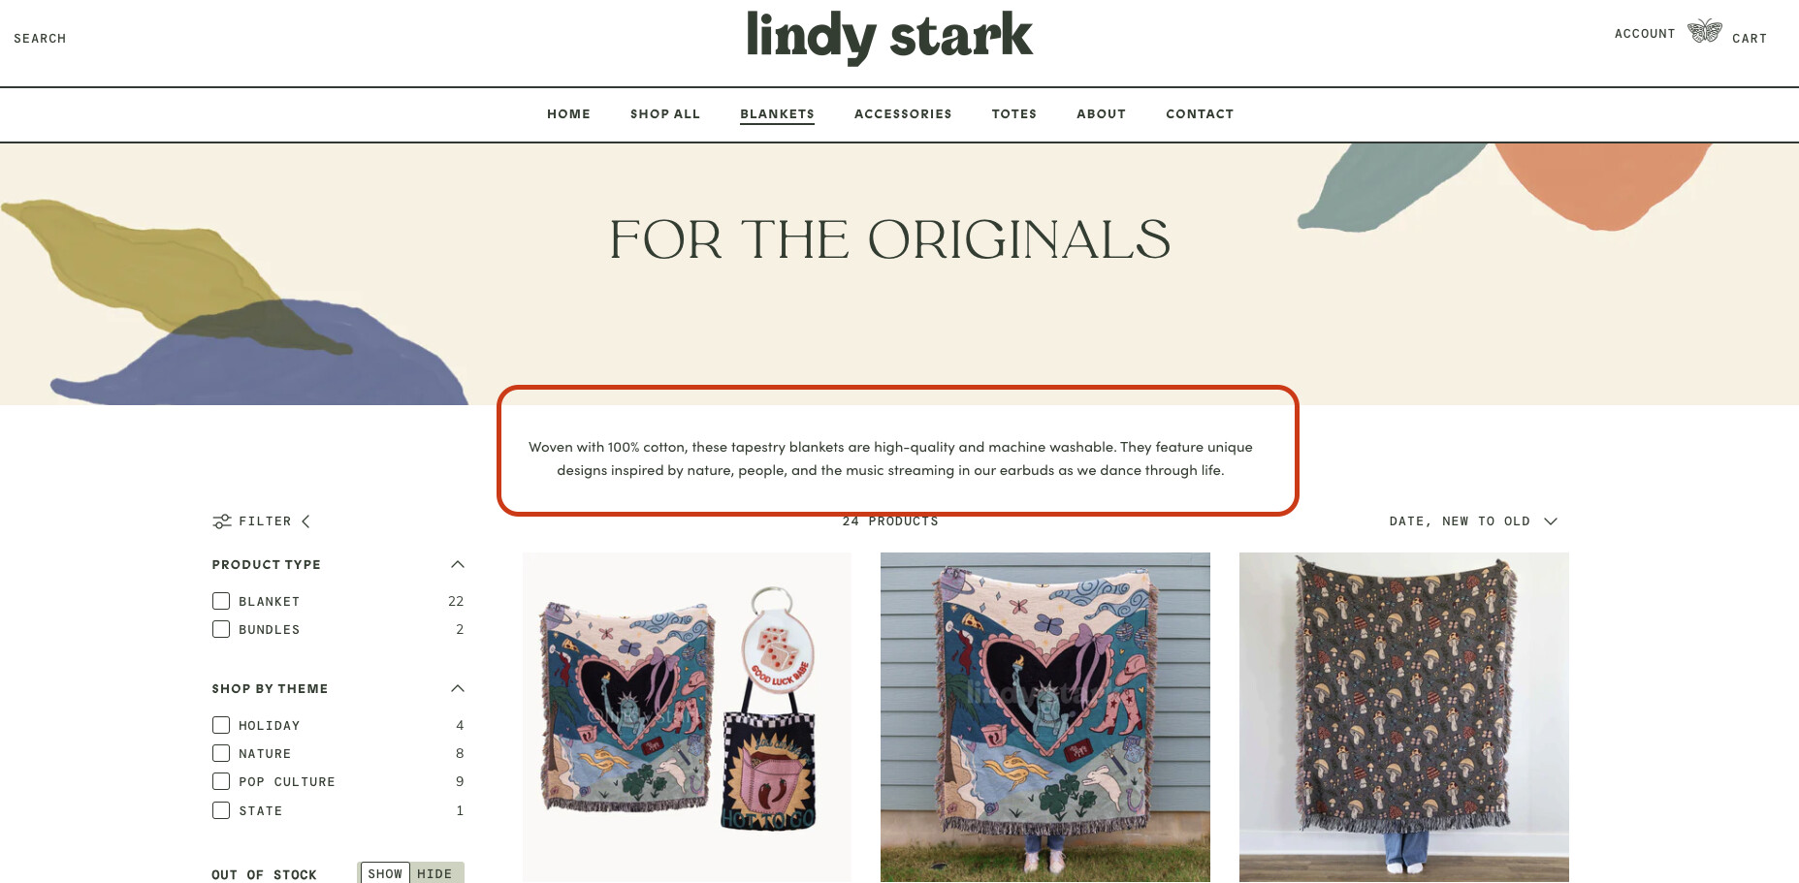The height and width of the screenshot is (883, 1799).
Task: Open the mushroom pattern blanket thumbnail
Action: (1403, 716)
